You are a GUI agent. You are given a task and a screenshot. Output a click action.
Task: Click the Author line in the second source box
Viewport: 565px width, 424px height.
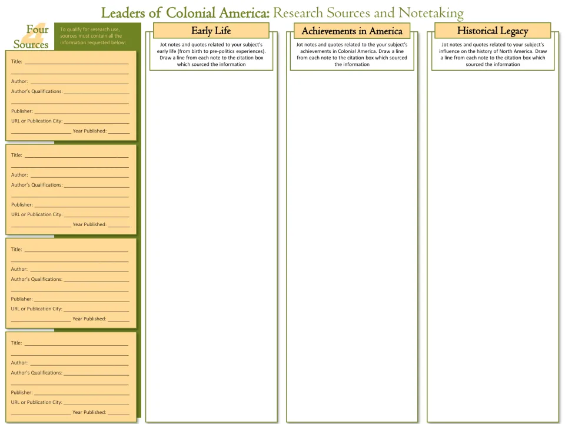(79, 175)
